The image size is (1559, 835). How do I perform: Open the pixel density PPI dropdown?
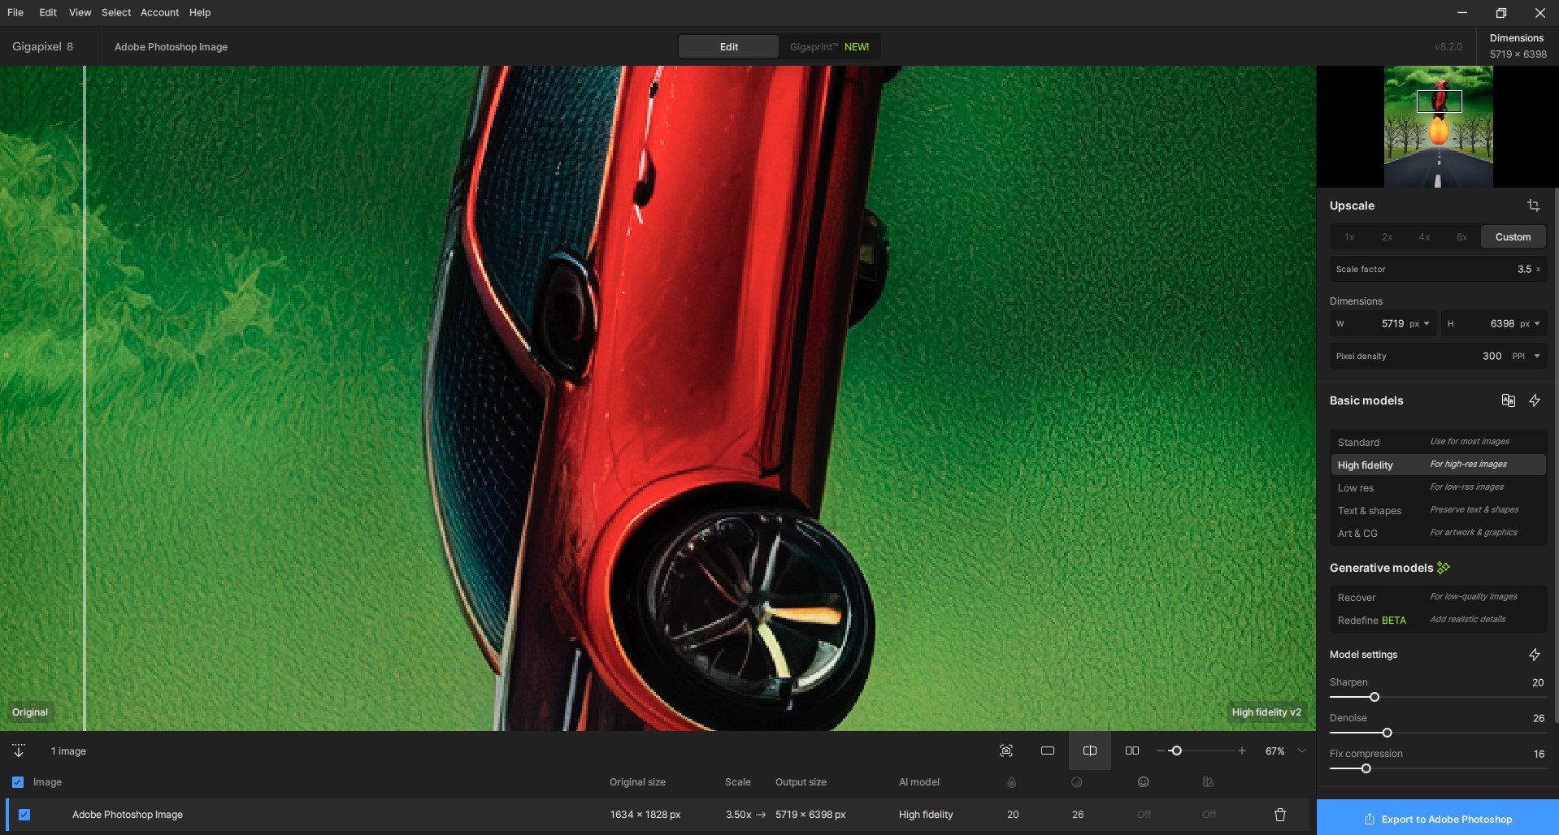pos(1526,356)
